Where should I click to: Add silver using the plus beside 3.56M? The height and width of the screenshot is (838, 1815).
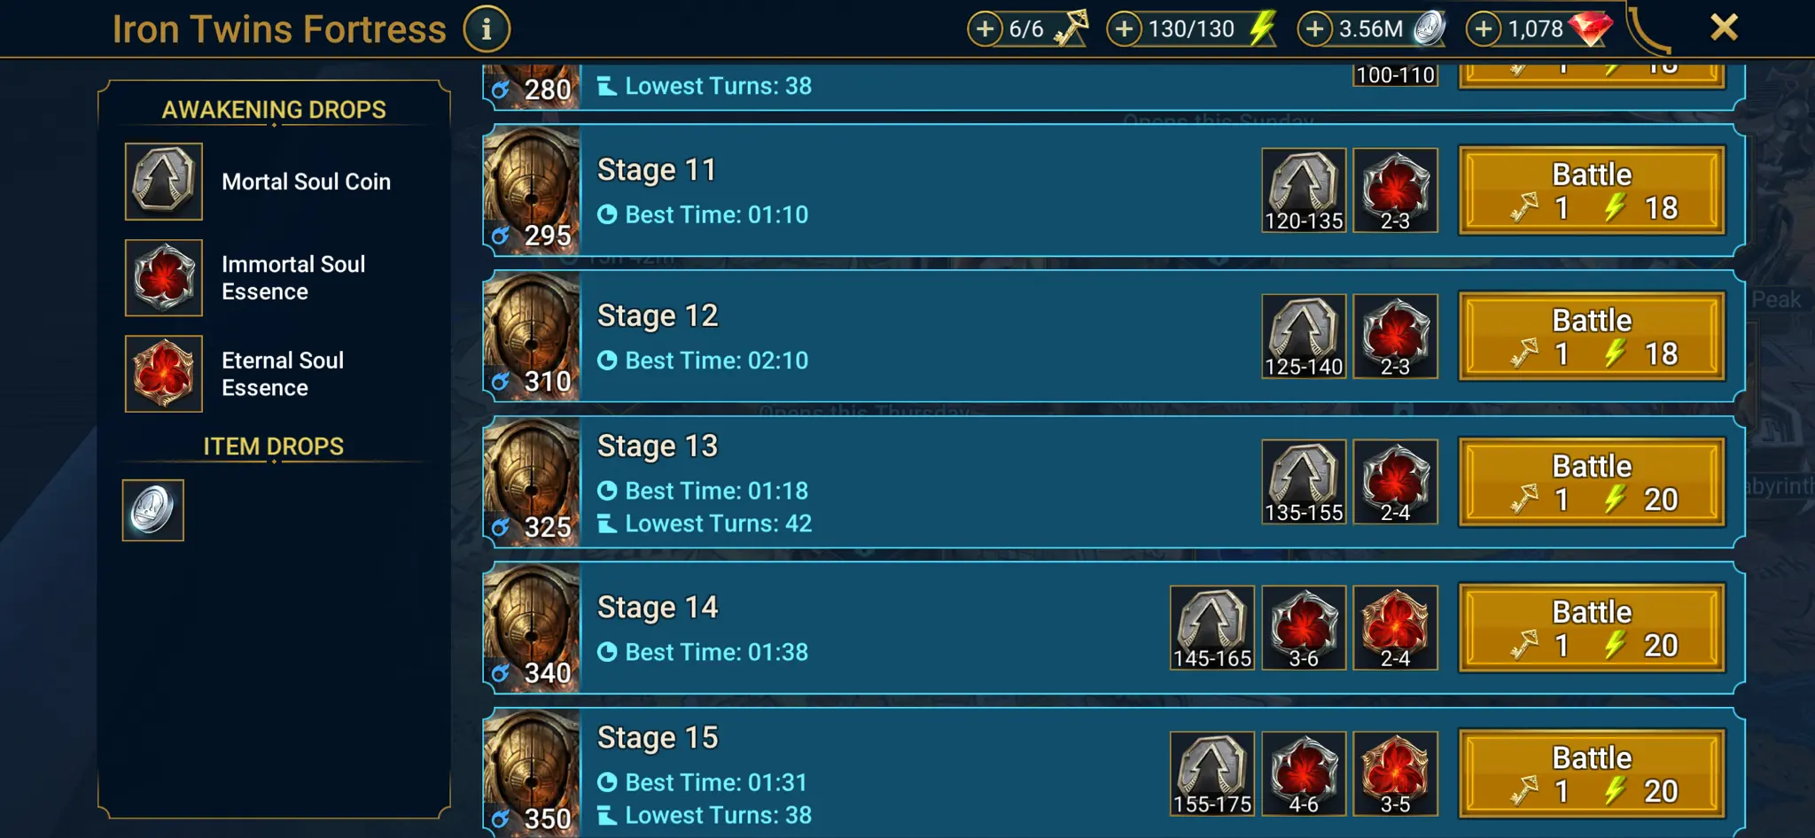(x=1314, y=29)
